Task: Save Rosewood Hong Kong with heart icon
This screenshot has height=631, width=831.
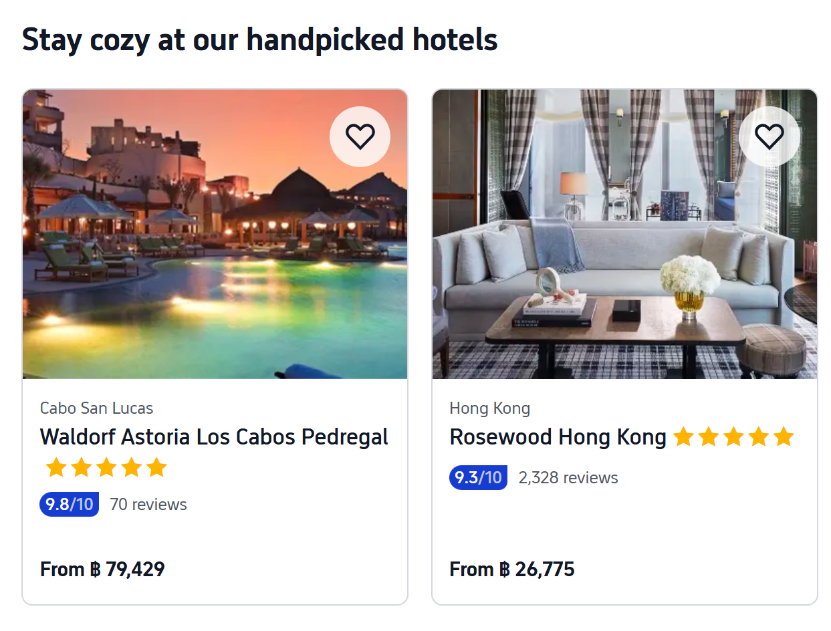Action: pos(769,136)
